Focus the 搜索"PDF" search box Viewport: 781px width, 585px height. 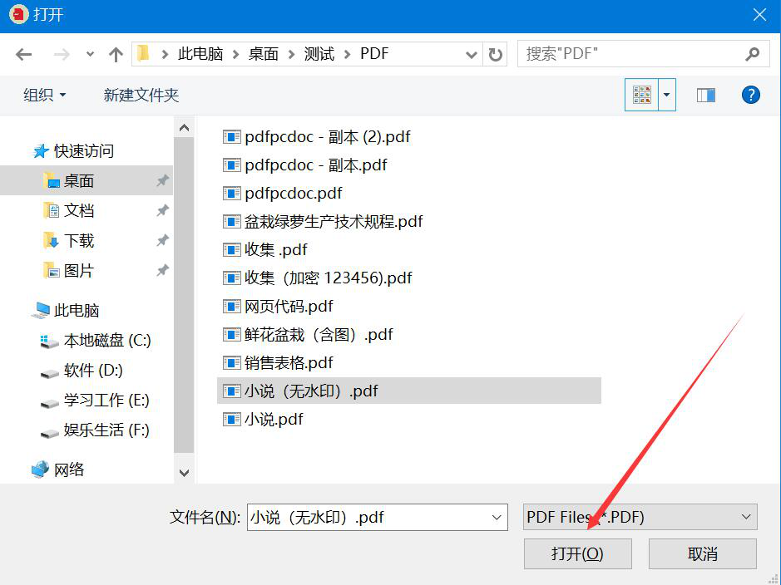pyautogui.click(x=644, y=54)
